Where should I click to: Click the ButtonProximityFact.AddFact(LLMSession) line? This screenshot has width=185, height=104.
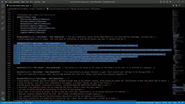[x=38, y=28]
